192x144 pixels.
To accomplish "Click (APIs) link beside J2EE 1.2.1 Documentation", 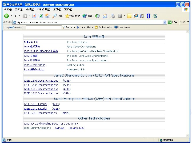I will coord(65,113).
